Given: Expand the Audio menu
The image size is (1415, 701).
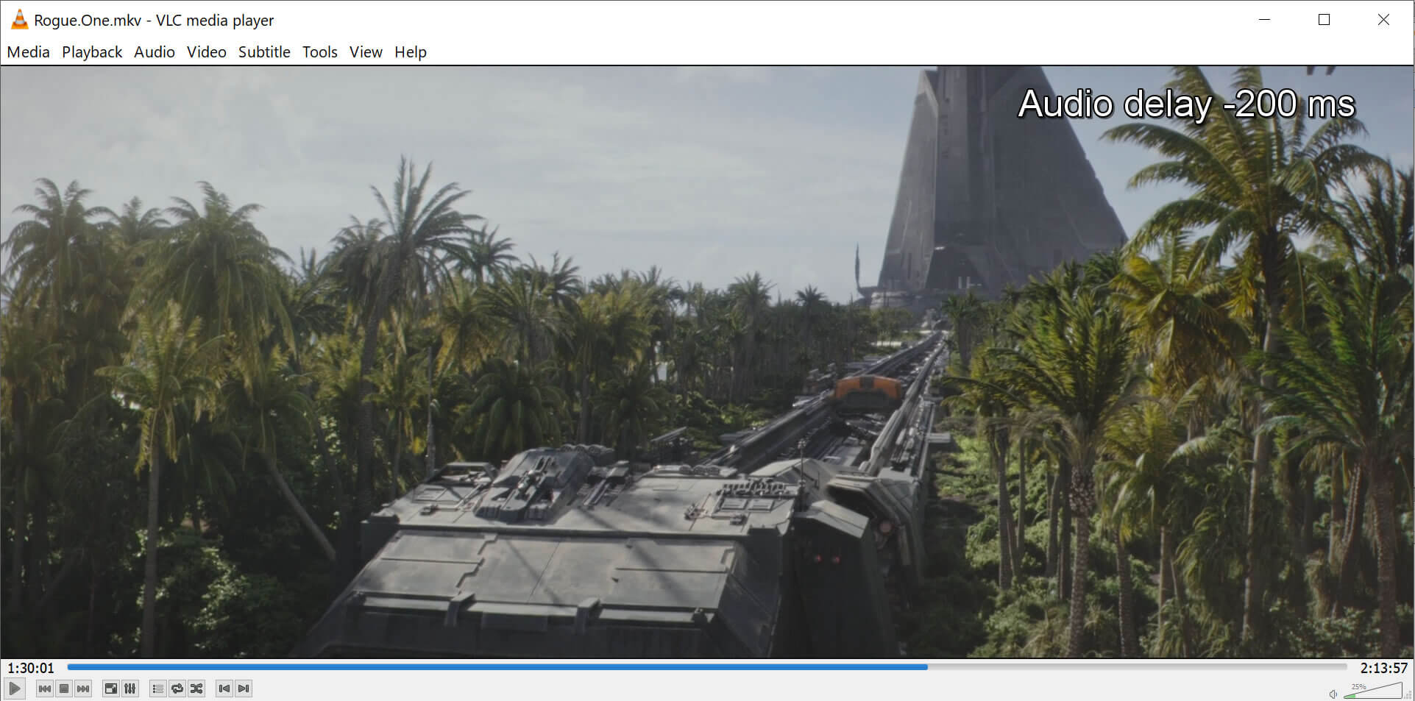Looking at the screenshot, I should (155, 52).
